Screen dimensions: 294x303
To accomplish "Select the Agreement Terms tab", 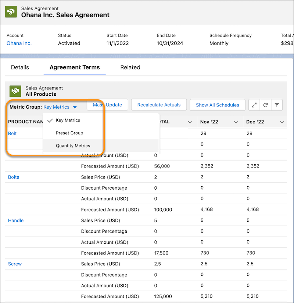I will pyautogui.click(x=75, y=67).
